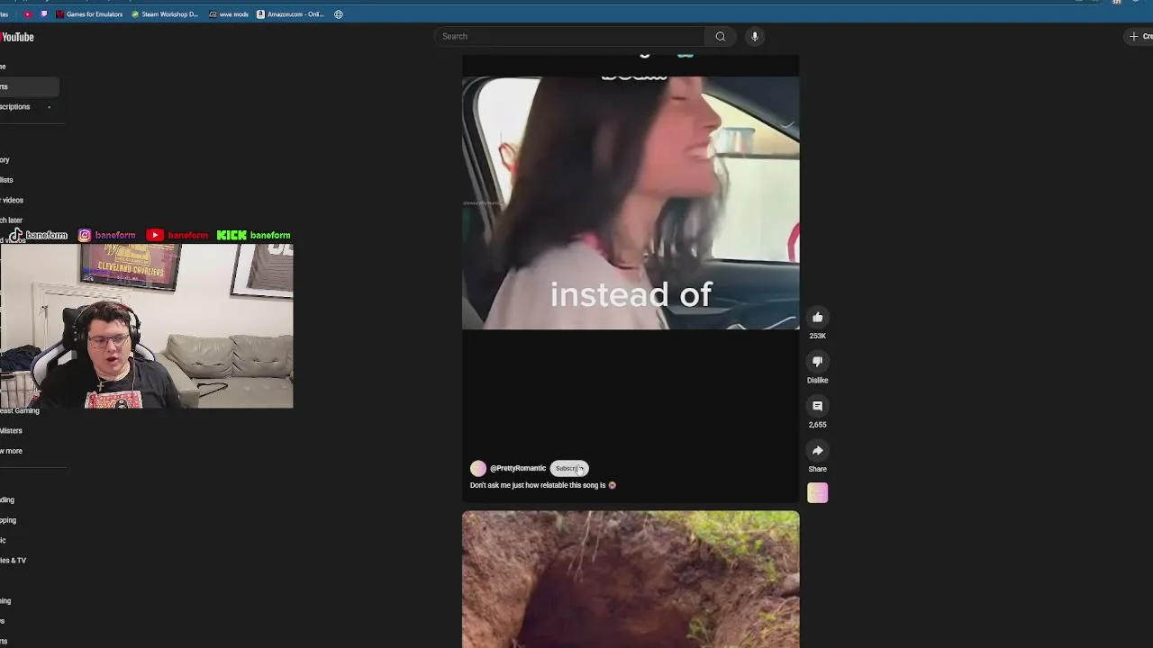This screenshot has height=648, width=1153.
Task: Open Subscriptions in the sidebar
Action: point(14,106)
